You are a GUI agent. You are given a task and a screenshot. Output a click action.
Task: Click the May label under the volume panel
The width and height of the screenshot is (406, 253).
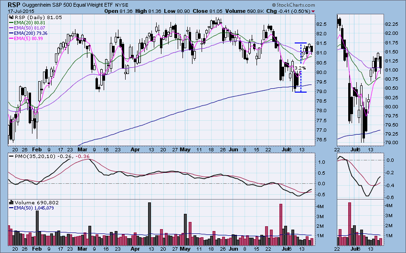tap(185, 249)
